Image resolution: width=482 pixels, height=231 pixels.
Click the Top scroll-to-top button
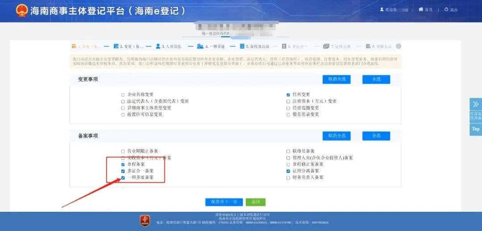[475, 129]
